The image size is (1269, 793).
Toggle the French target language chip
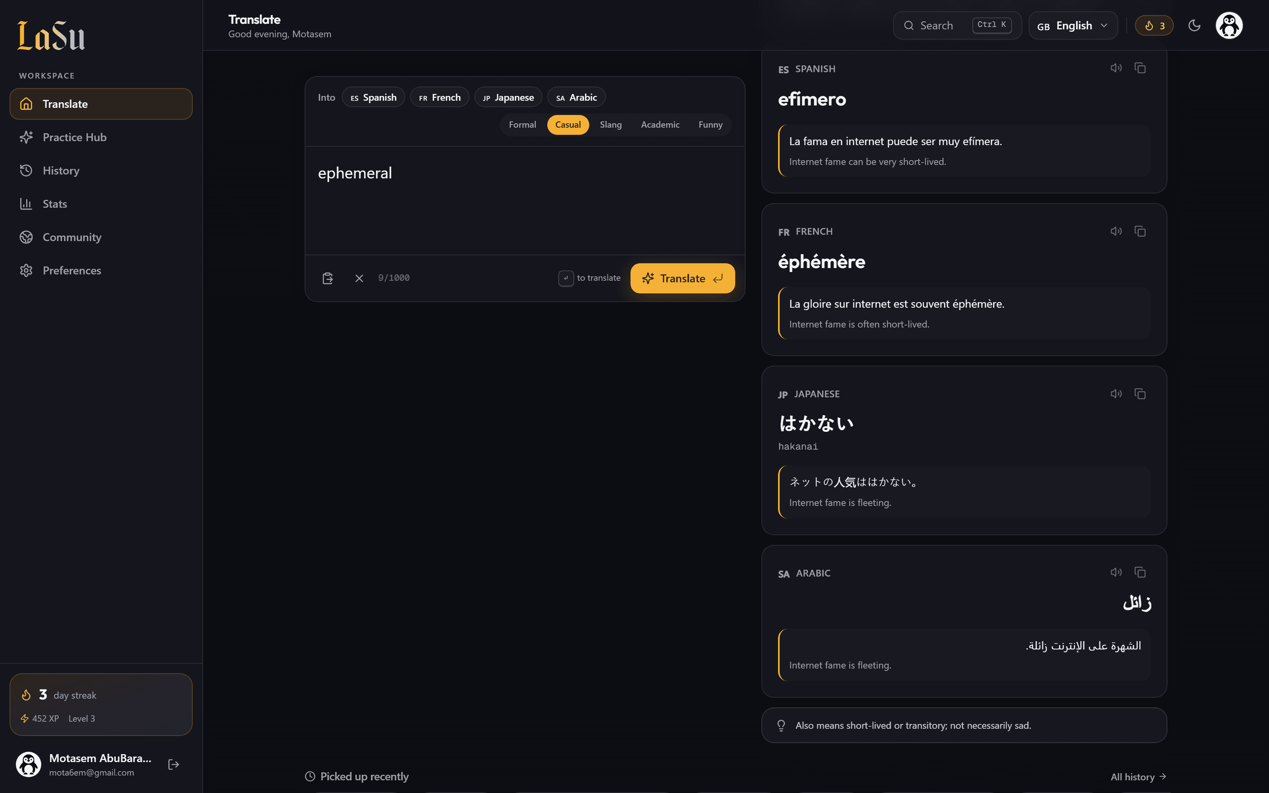point(439,98)
